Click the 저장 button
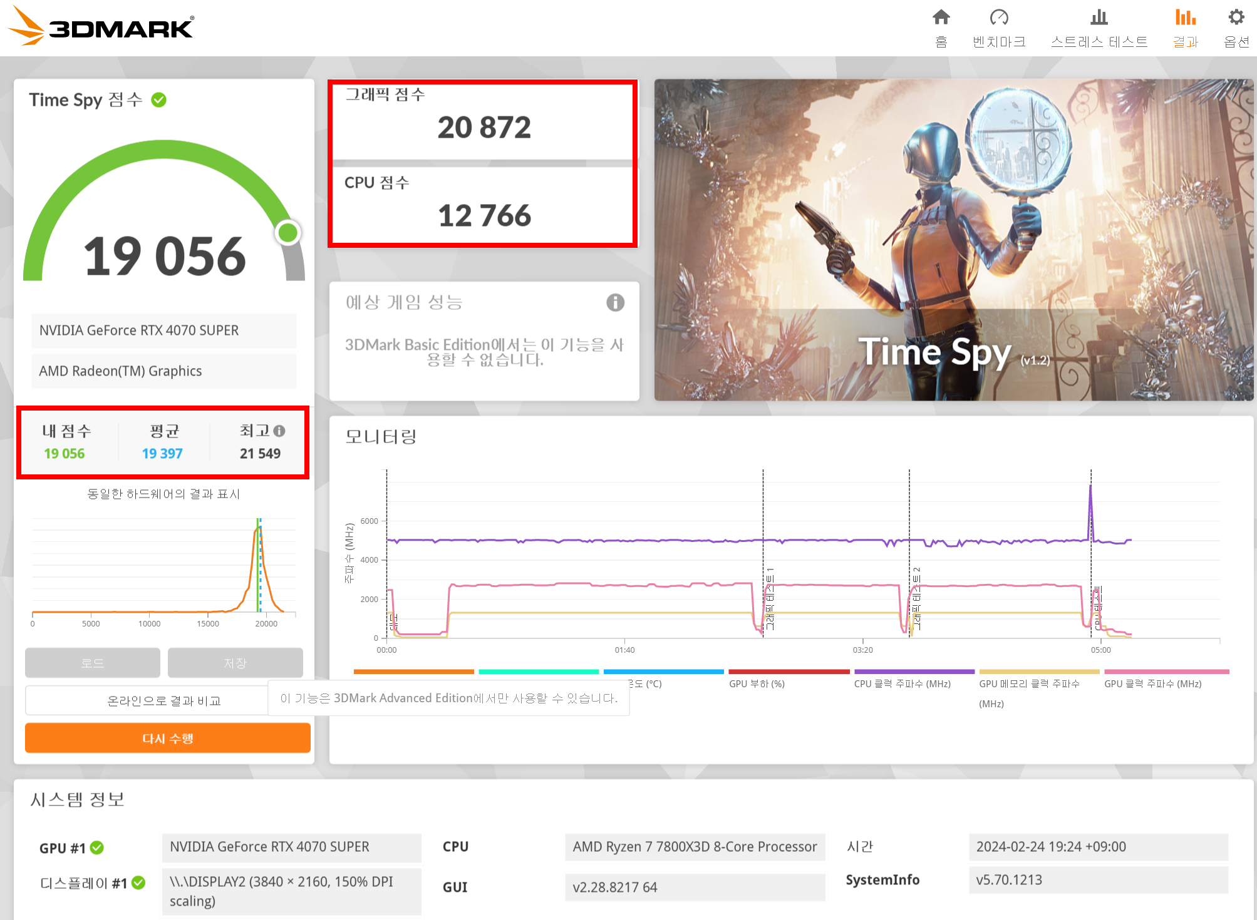Screen dimensions: 1257x920 (x=235, y=663)
